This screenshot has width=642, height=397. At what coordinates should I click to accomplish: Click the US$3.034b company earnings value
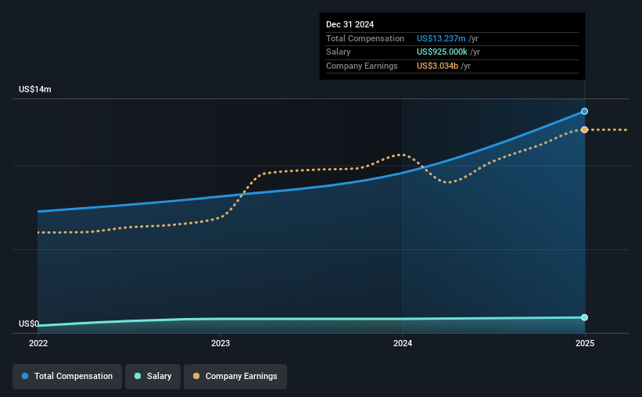coord(437,66)
